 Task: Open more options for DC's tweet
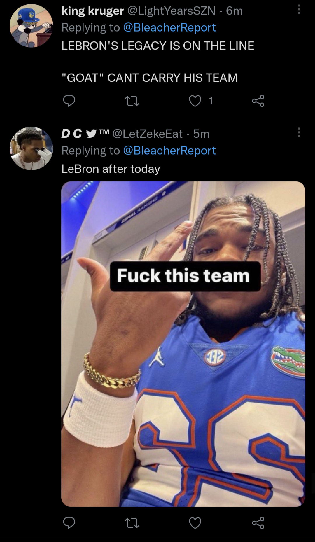[x=299, y=132]
